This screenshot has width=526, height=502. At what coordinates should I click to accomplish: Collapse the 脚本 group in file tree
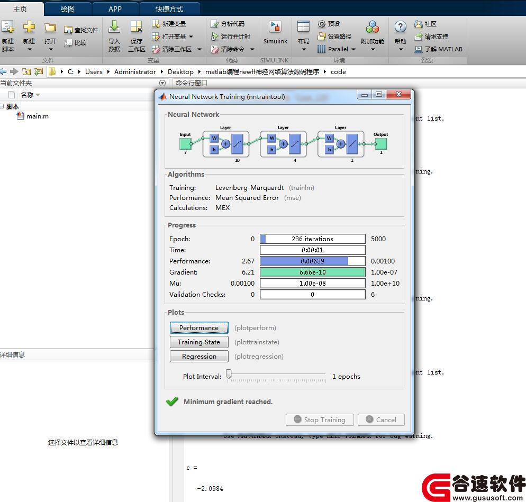point(2,106)
